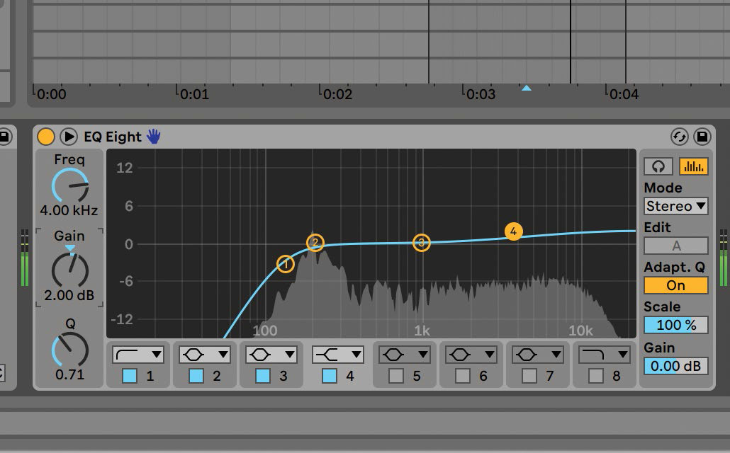Open filter type dropdown for band 5
The height and width of the screenshot is (453, 730).
click(404, 355)
